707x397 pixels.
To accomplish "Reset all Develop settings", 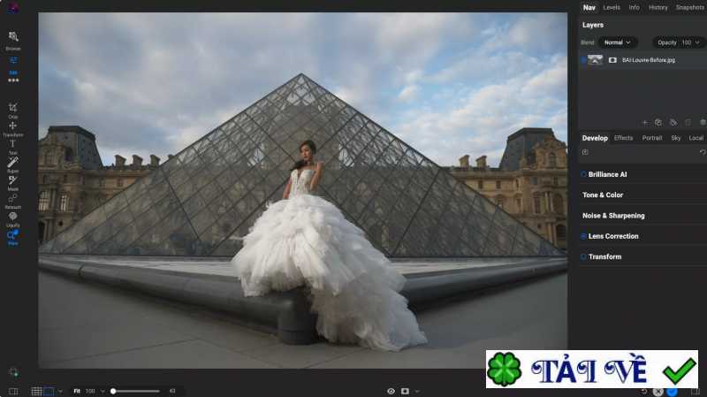I will [702, 152].
